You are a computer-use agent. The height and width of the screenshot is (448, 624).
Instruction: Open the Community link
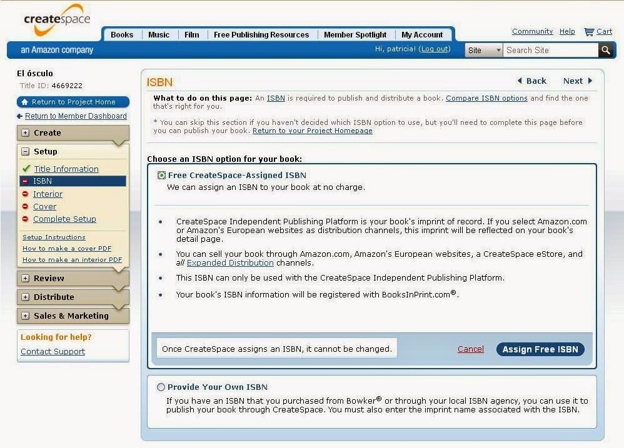(532, 31)
